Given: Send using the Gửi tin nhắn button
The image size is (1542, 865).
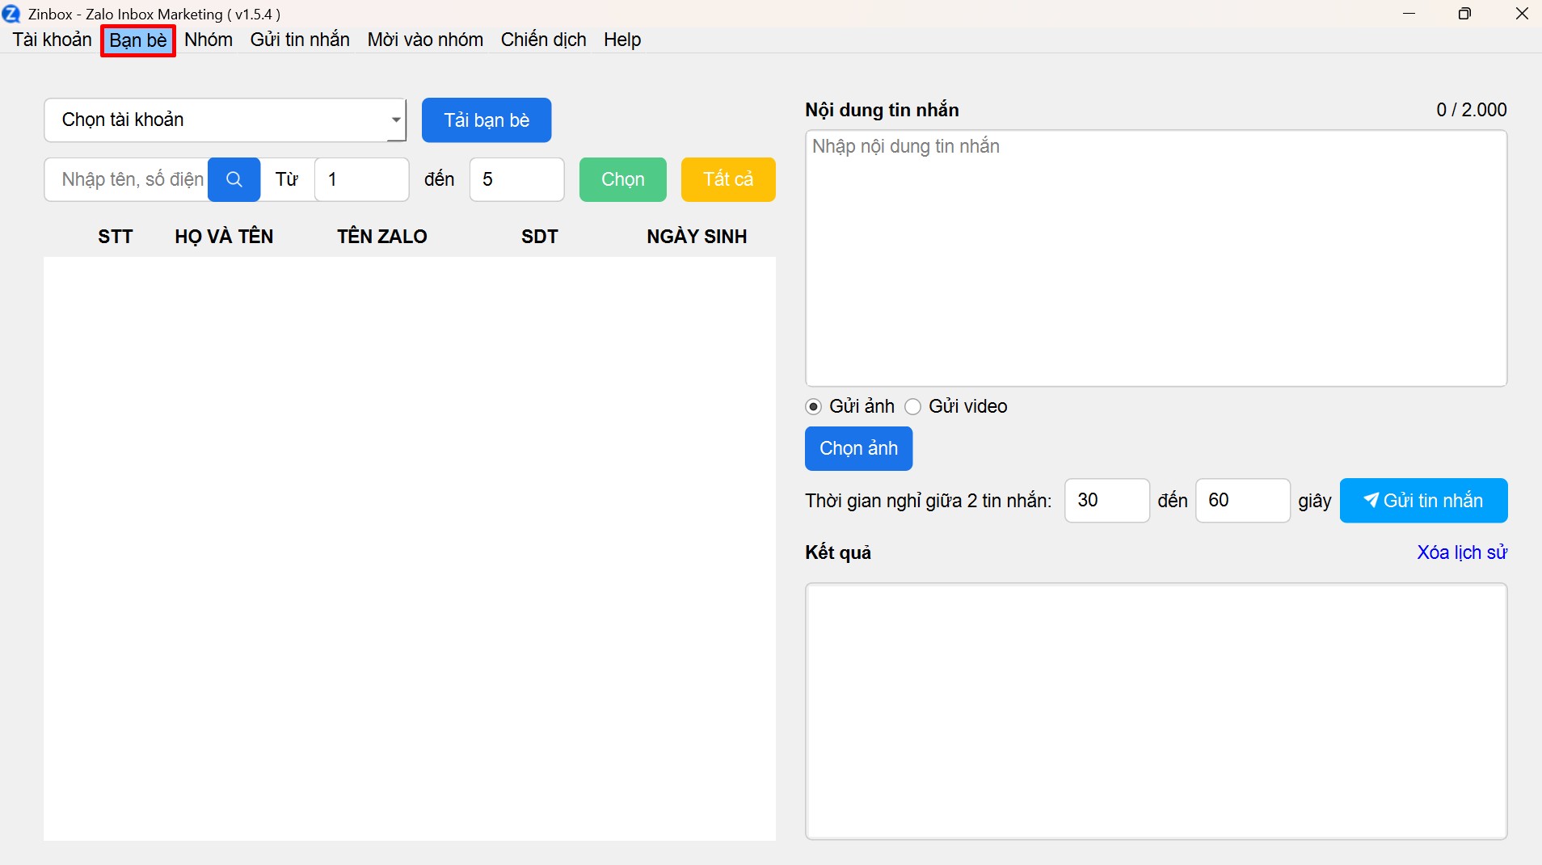Looking at the screenshot, I should (x=1423, y=501).
